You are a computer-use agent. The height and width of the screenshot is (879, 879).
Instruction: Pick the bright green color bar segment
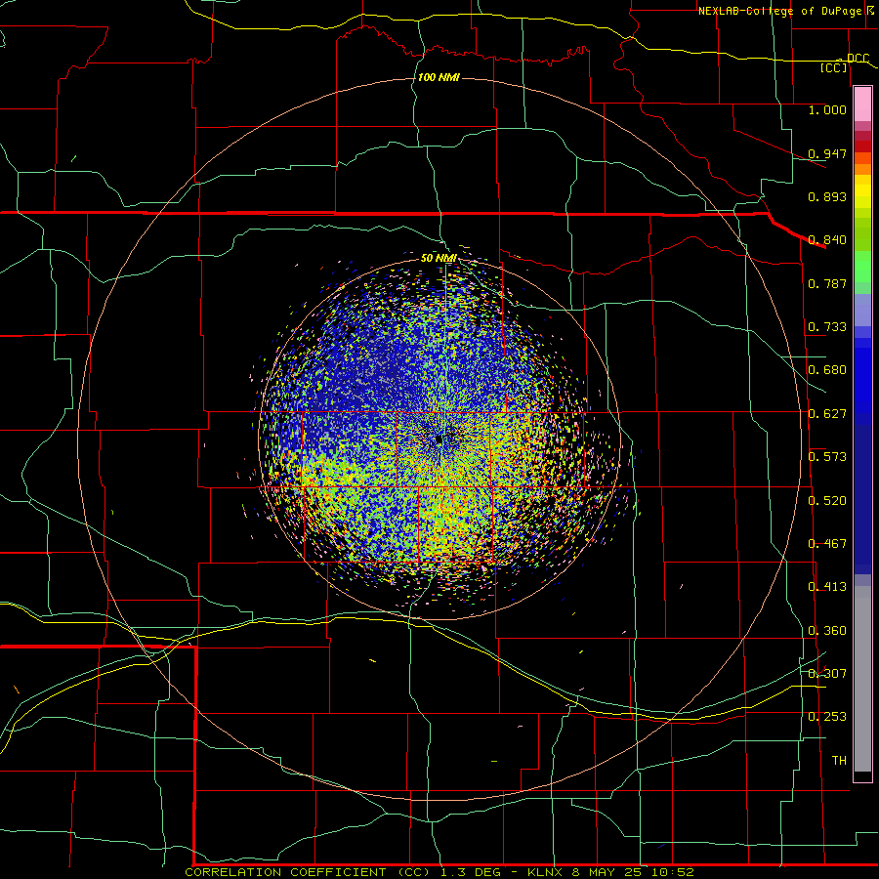click(862, 267)
